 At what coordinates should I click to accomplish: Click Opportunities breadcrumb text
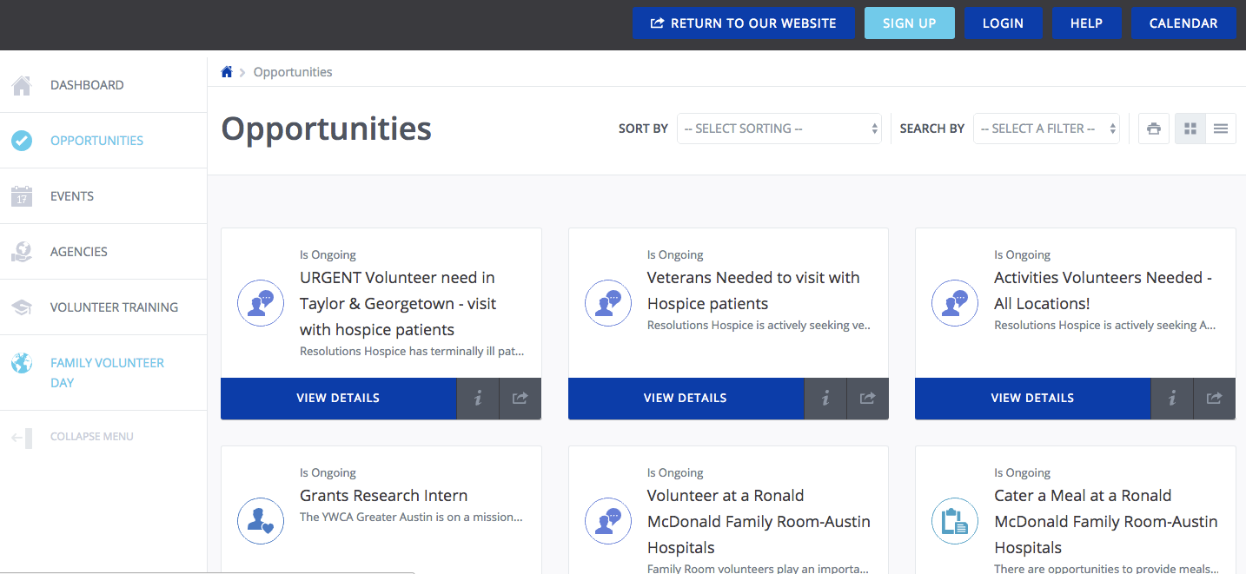(x=293, y=72)
